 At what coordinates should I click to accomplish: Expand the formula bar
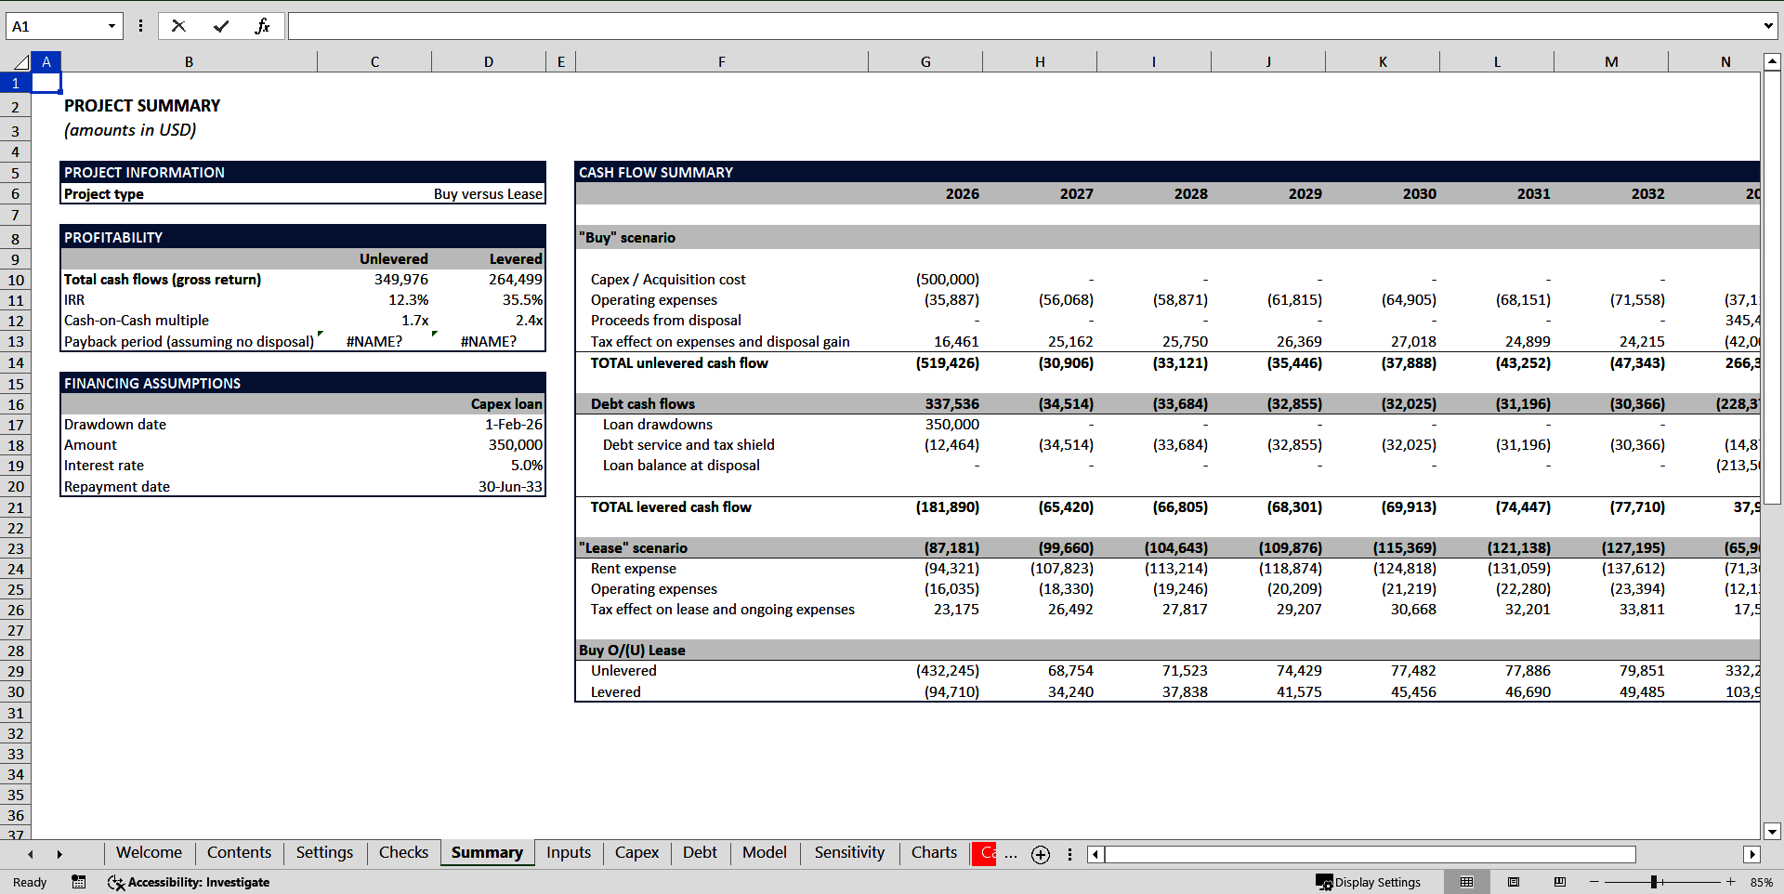pyautogui.click(x=1767, y=26)
